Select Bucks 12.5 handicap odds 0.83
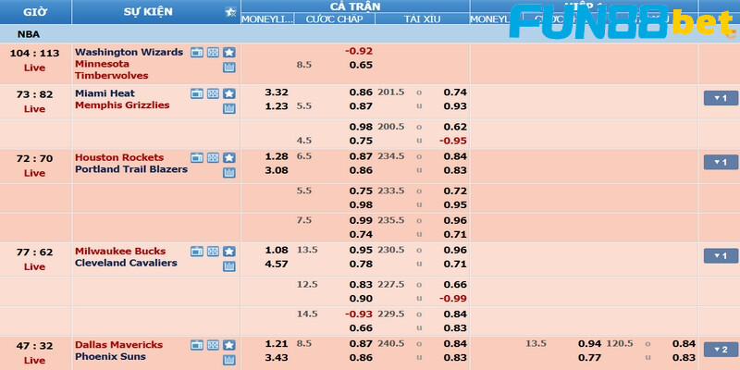 point(361,284)
